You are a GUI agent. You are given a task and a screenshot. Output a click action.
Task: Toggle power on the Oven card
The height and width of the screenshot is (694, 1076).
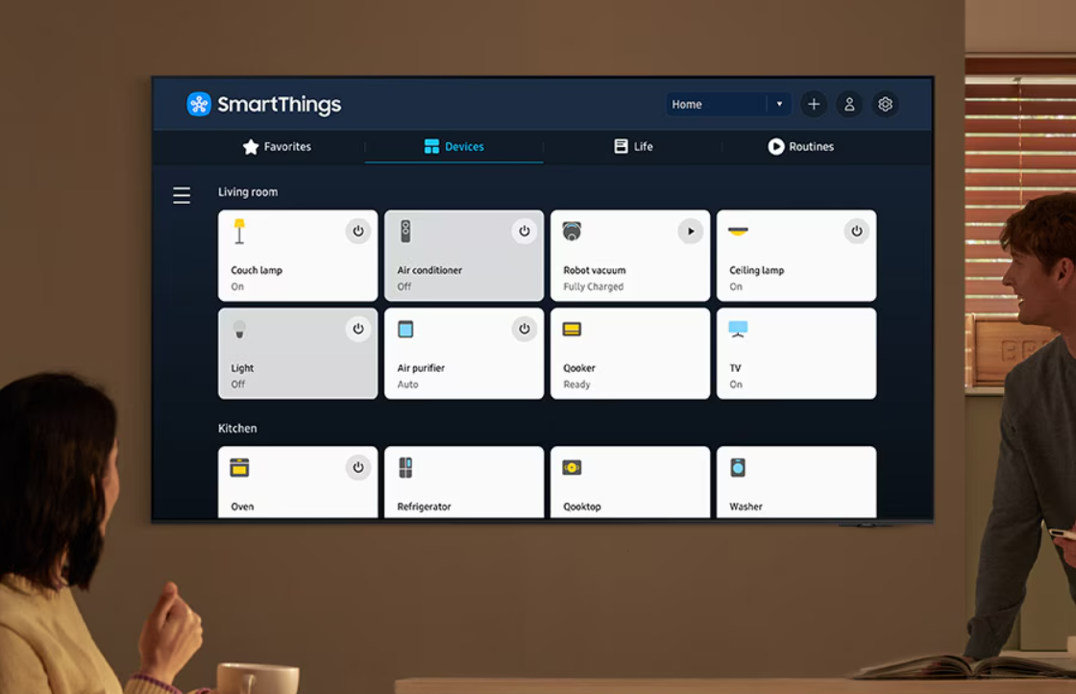click(x=358, y=467)
